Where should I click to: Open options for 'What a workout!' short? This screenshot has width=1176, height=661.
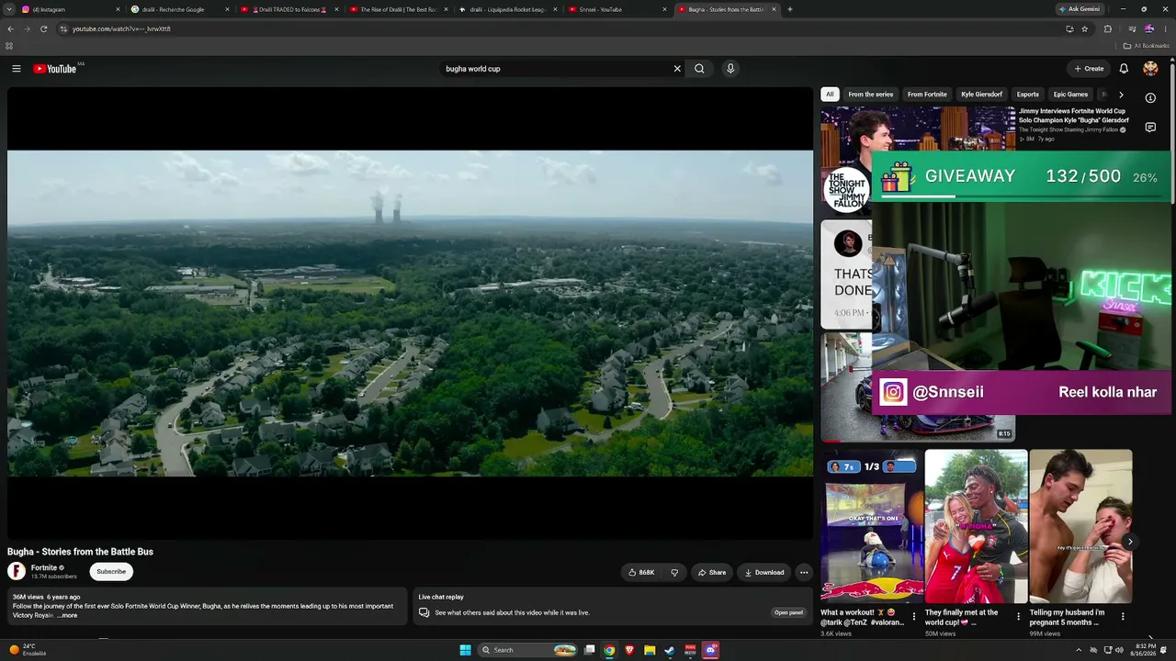913,617
